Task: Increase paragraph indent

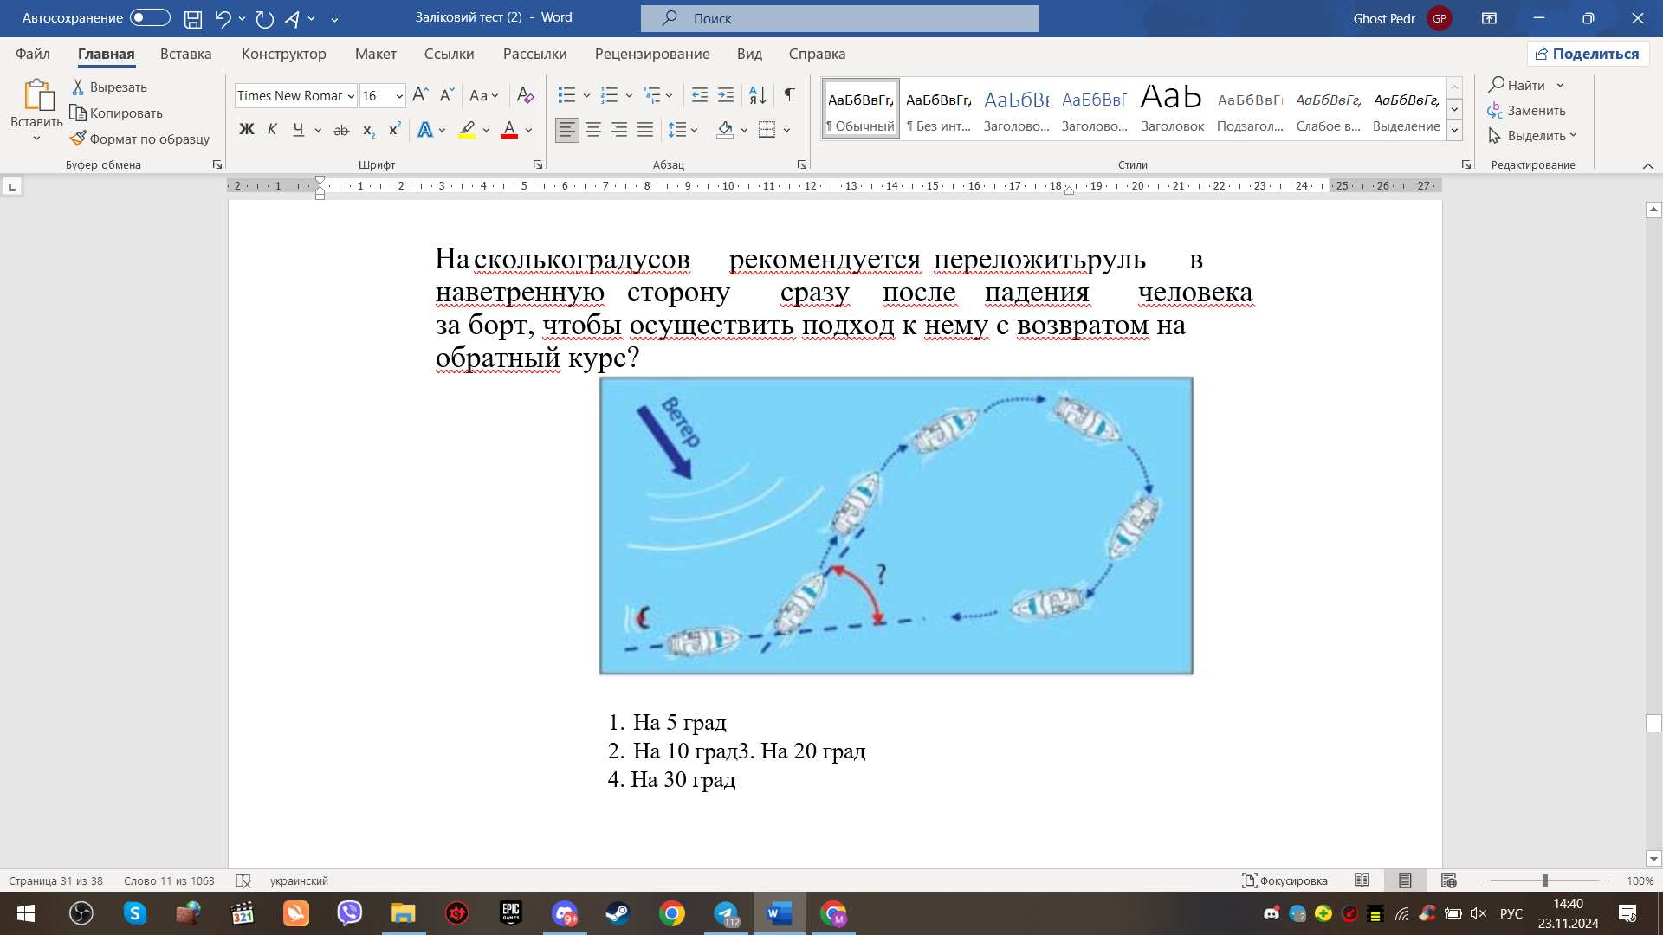Action: pyautogui.click(x=726, y=95)
